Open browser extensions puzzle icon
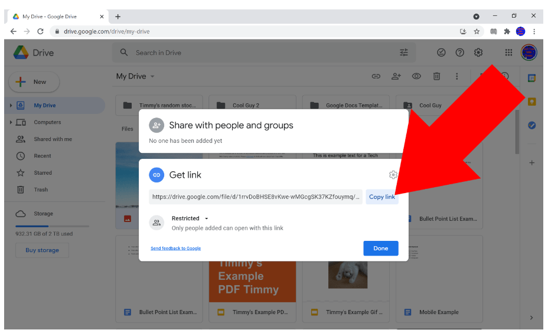This screenshot has width=548, height=333. tap(507, 31)
